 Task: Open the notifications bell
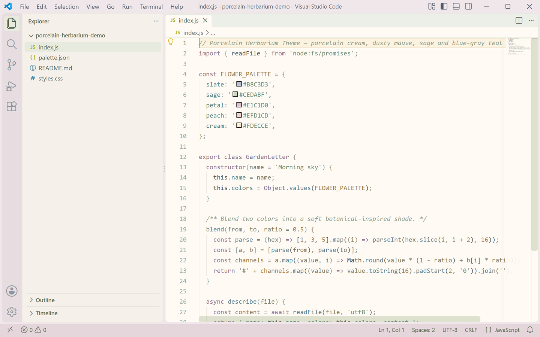point(530,330)
